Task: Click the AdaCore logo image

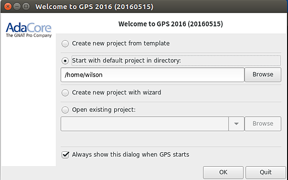Action: pyautogui.click(x=29, y=30)
